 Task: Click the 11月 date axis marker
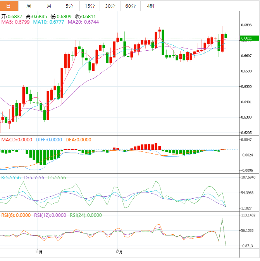coord(39,252)
